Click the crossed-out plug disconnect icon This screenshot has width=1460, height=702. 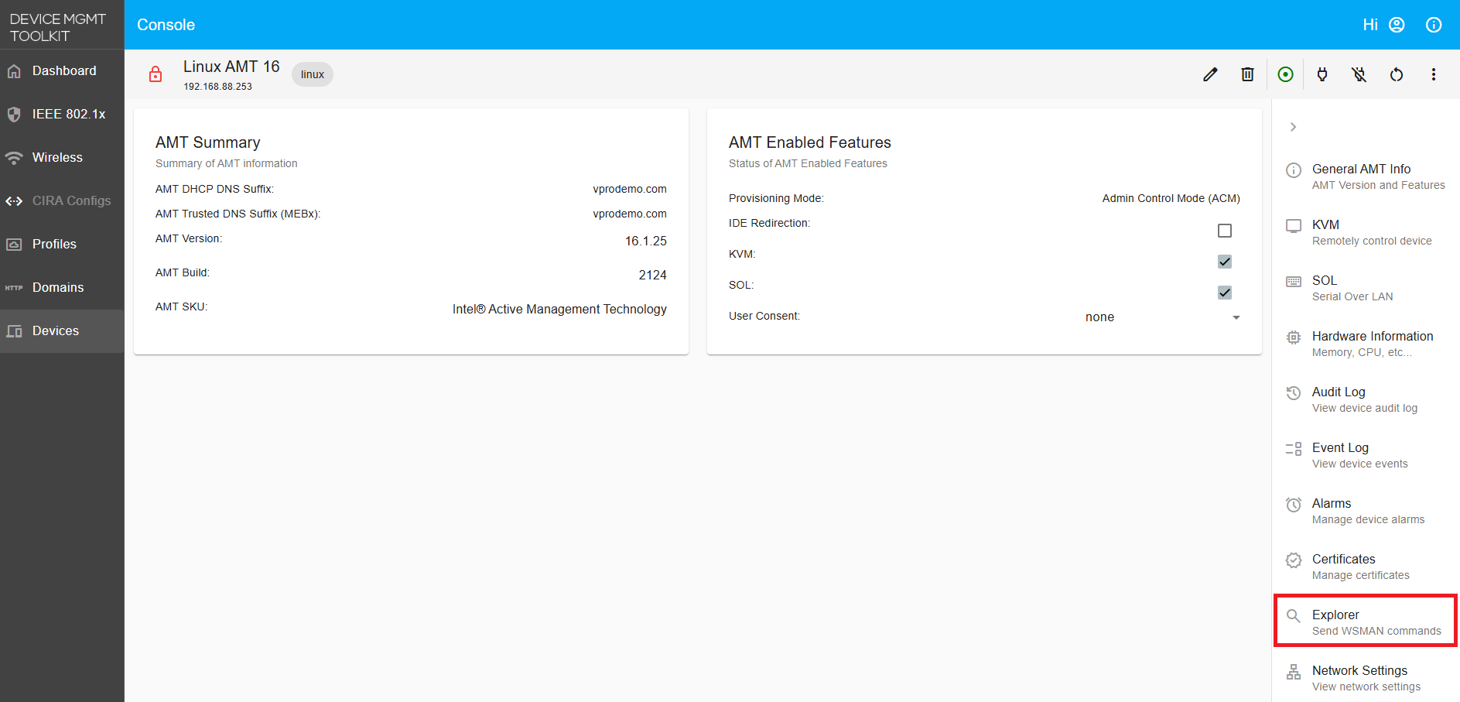(1359, 74)
